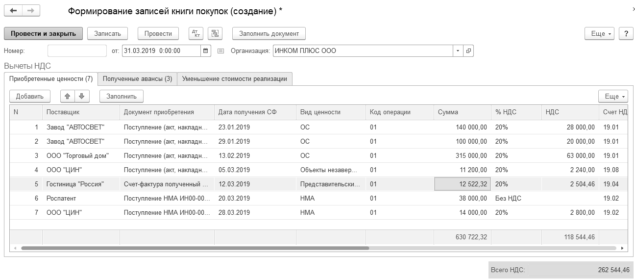Viewport: 635px width, 280px height.
Task: Open the table's Еще menu
Action: 613,96
